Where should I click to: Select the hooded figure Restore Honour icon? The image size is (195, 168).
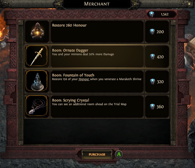37,32
